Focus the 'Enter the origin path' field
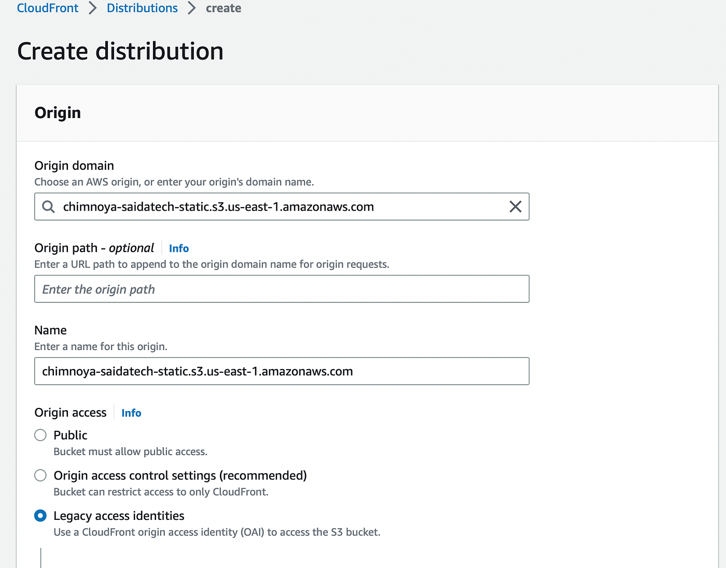The width and height of the screenshot is (726, 568). (282, 289)
